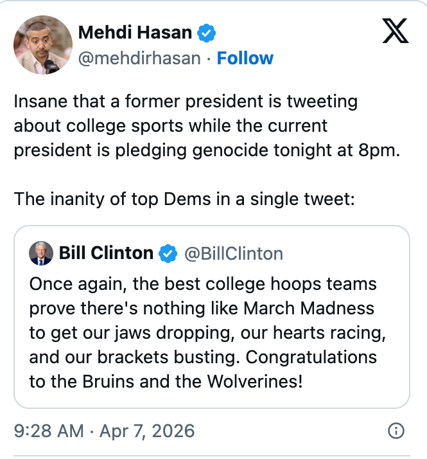The image size is (427, 459).
Task: Click the Apr 7, 2026 date
Action: click(x=146, y=431)
